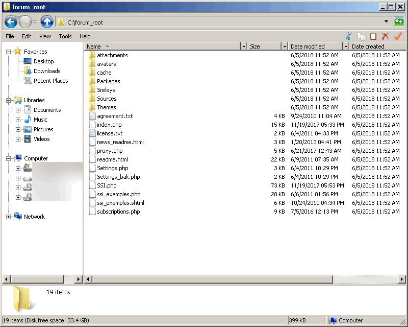Open the Edit menu

coord(27,36)
